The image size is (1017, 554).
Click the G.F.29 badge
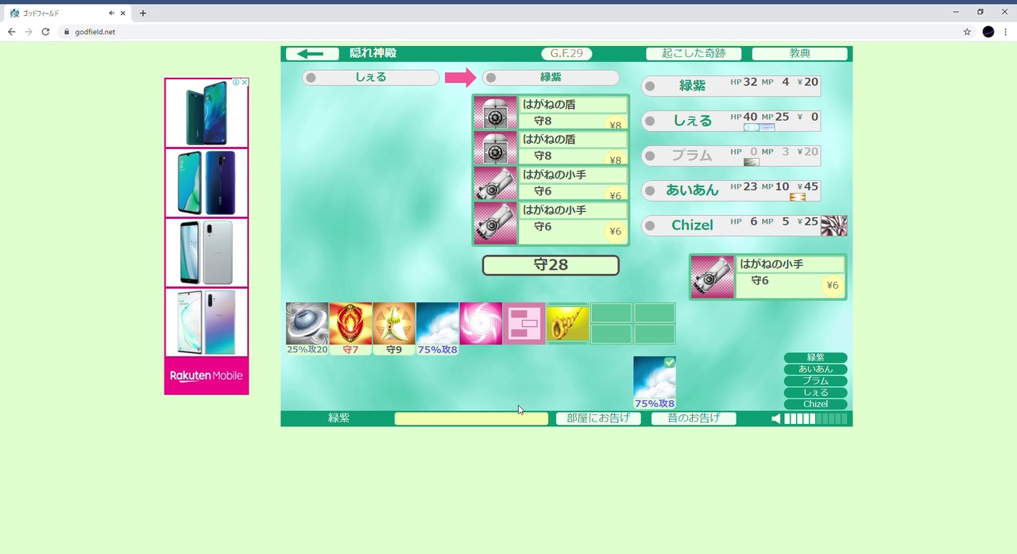point(567,54)
